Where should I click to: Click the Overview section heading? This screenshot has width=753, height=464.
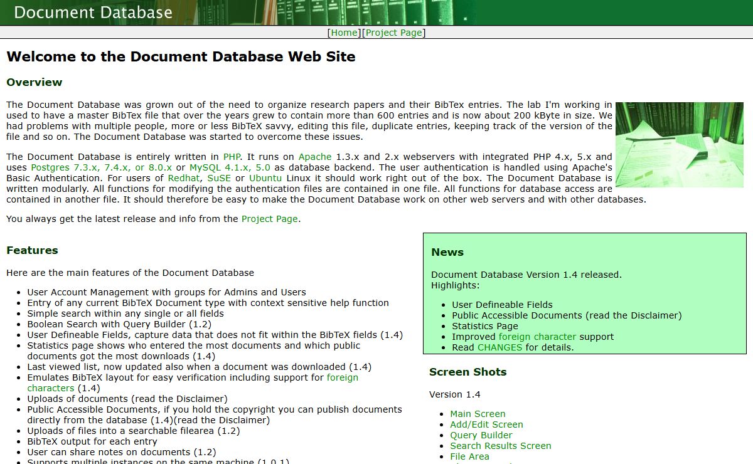[x=35, y=82]
